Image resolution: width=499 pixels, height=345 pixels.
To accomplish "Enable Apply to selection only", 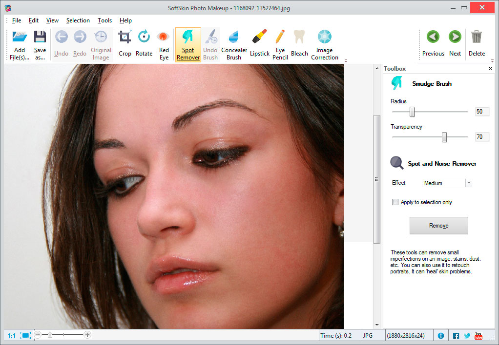I will click(x=395, y=202).
